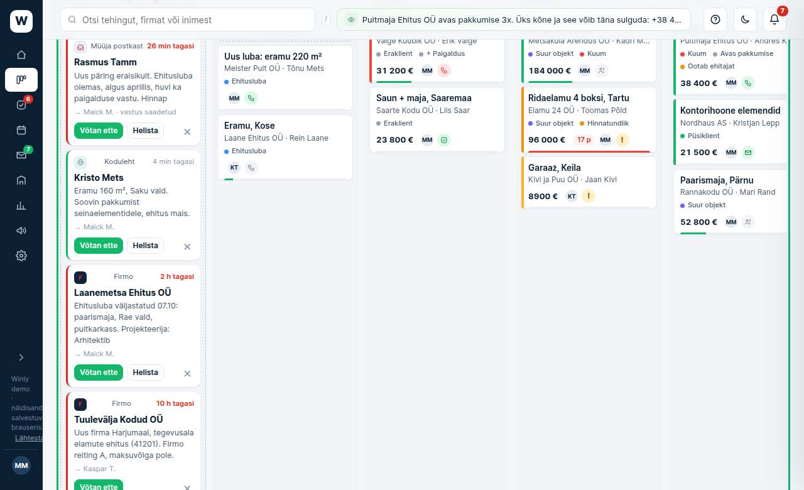This screenshot has width=804, height=490.
Task: Open tasks icon with badge 6
Action: 21,105
